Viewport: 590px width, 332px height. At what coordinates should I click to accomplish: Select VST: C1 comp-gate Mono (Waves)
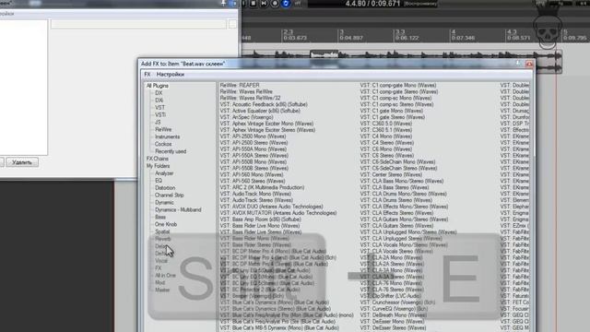(x=398, y=86)
